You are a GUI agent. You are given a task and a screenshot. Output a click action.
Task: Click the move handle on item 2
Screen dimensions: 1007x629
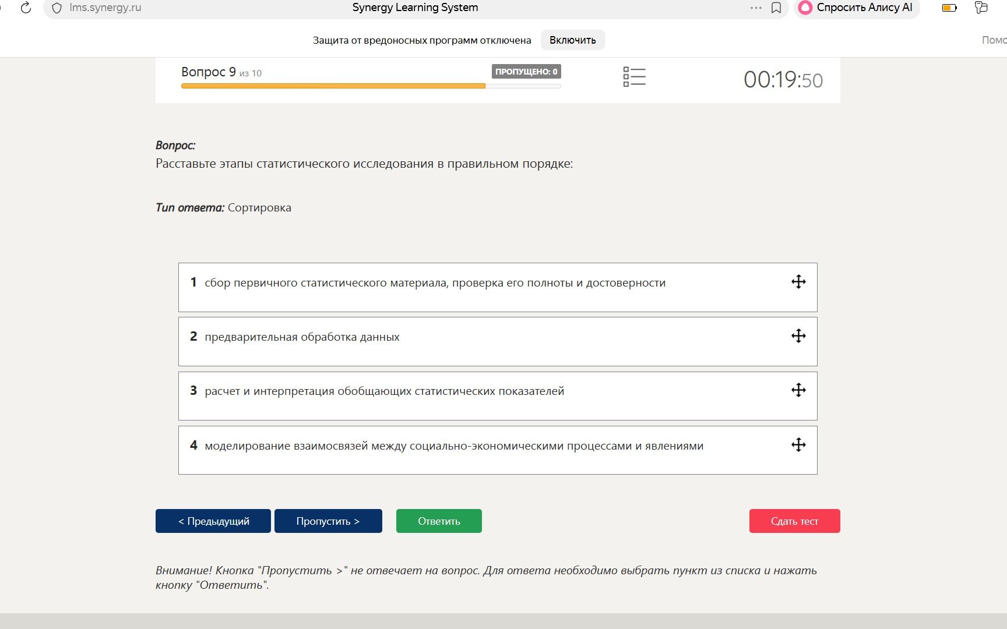798,336
